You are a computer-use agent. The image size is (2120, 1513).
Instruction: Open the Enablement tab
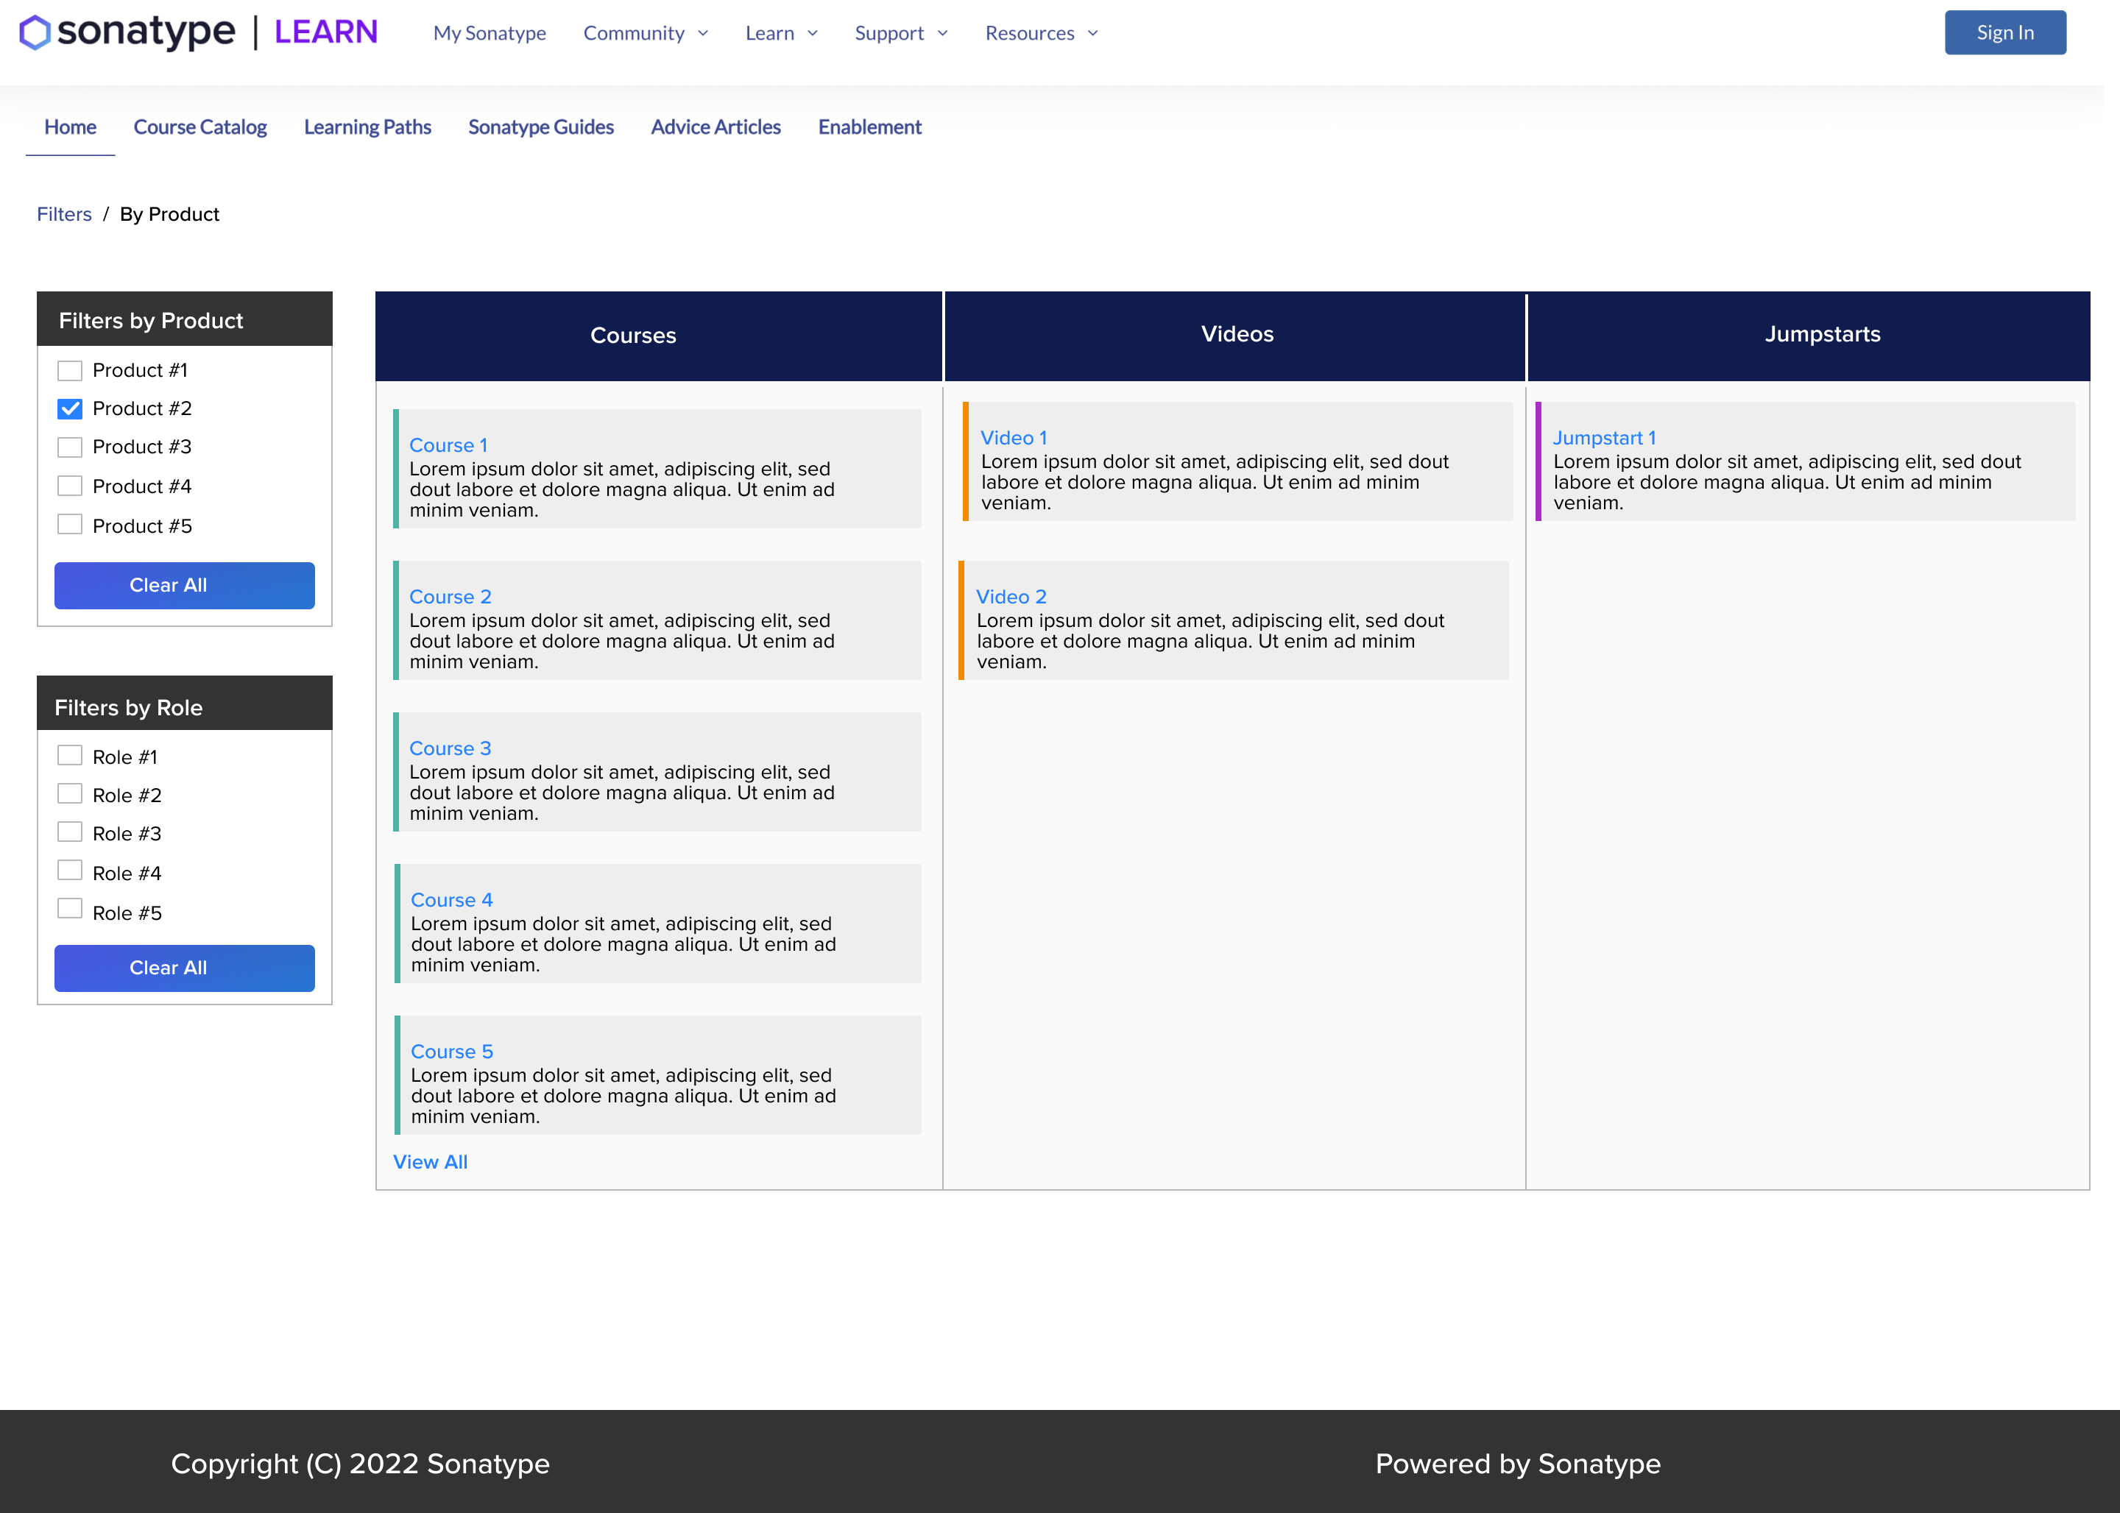point(869,127)
